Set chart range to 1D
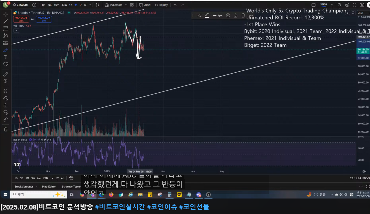The image size is (370, 214). (16, 178)
